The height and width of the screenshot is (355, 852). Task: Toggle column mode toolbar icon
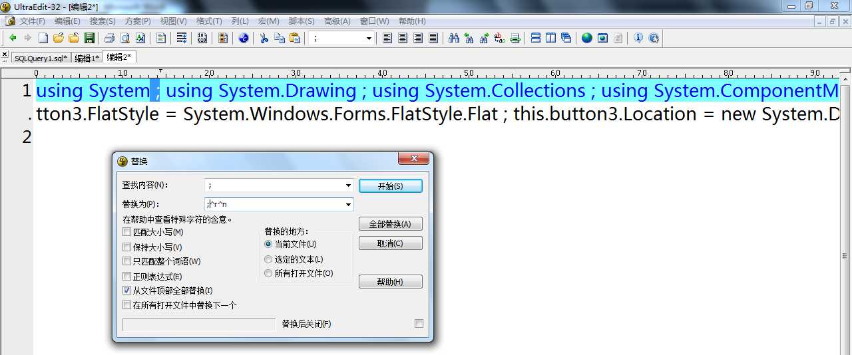point(223,38)
